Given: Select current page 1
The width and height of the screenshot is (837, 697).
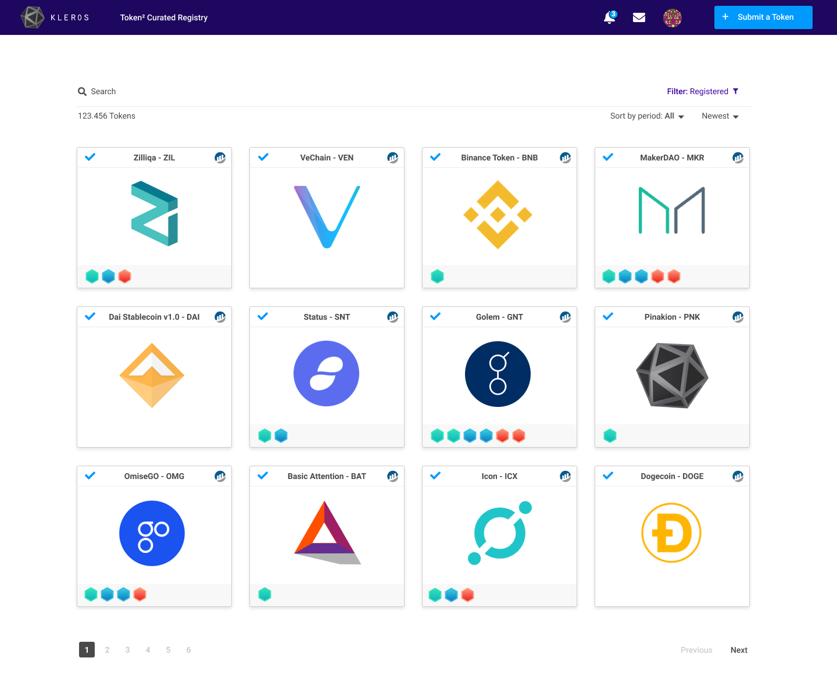Looking at the screenshot, I should click(x=87, y=650).
